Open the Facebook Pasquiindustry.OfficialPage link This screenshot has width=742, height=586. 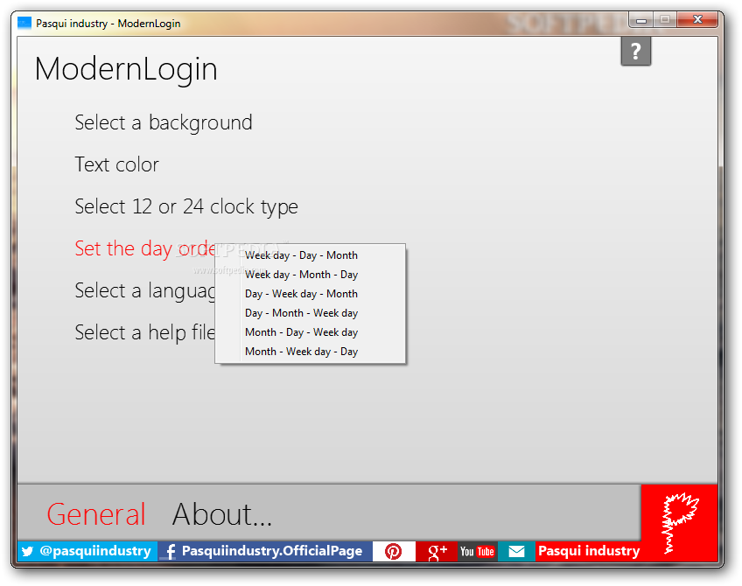[265, 551]
